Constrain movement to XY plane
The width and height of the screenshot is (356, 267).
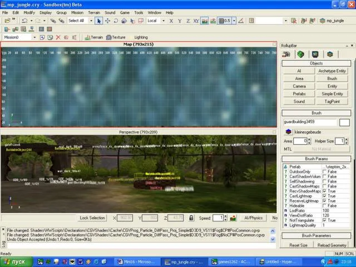[x=196, y=21]
